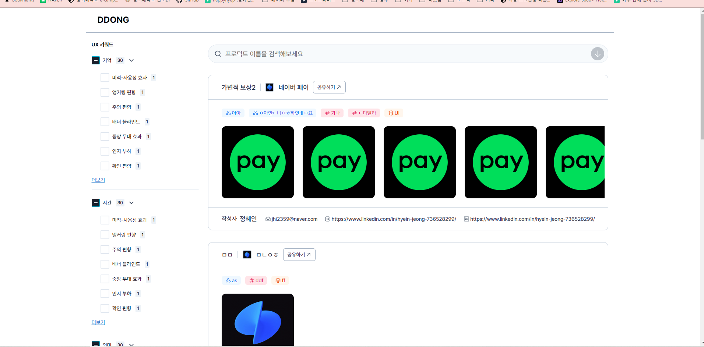
Task: Open the second pay image thumbnail
Action: coord(339,162)
